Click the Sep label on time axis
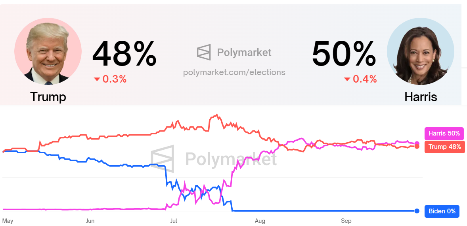Viewport: 467px width, 226px height. [x=346, y=221]
